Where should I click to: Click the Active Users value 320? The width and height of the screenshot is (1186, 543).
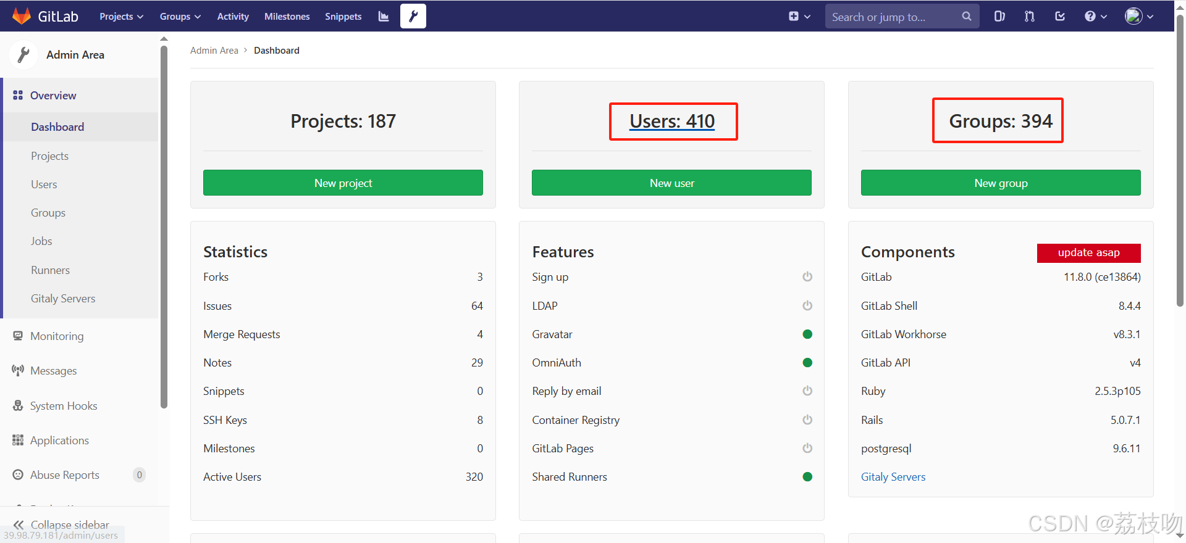[474, 477]
